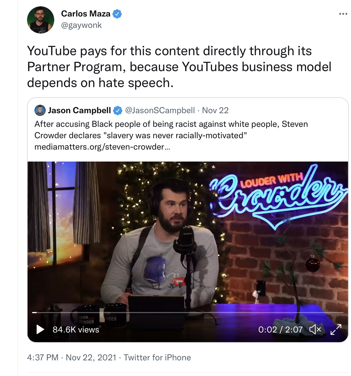The image size is (351, 376).
Task: Open the @JasonSCampbell handle
Action: (160, 110)
